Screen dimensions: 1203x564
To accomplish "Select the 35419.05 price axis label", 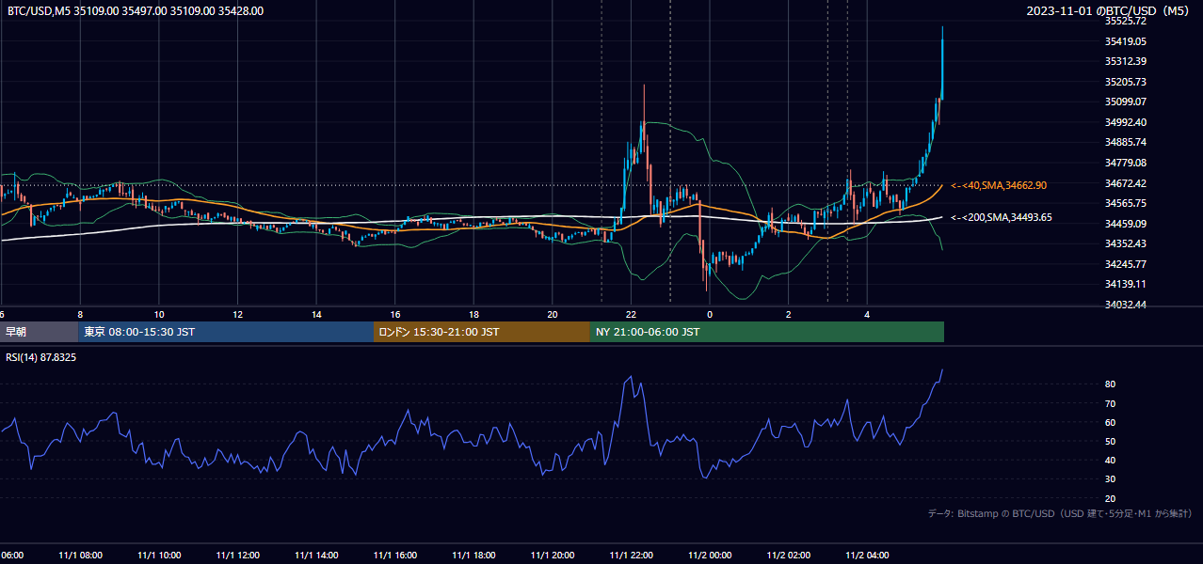I will tap(1126, 41).
